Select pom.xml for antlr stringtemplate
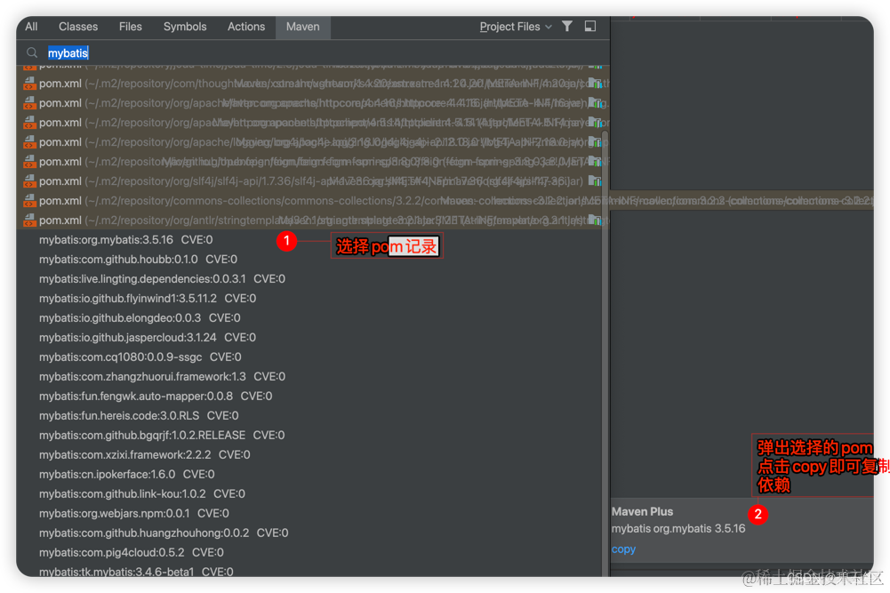The width and height of the screenshot is (890, 593). [312, 220]
